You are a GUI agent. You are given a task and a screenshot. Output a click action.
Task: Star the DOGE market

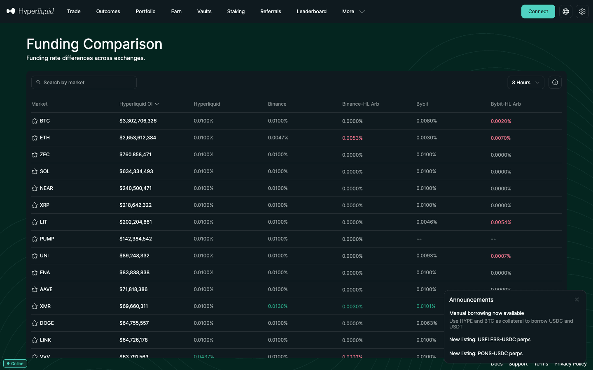click(x=35, y=323)
